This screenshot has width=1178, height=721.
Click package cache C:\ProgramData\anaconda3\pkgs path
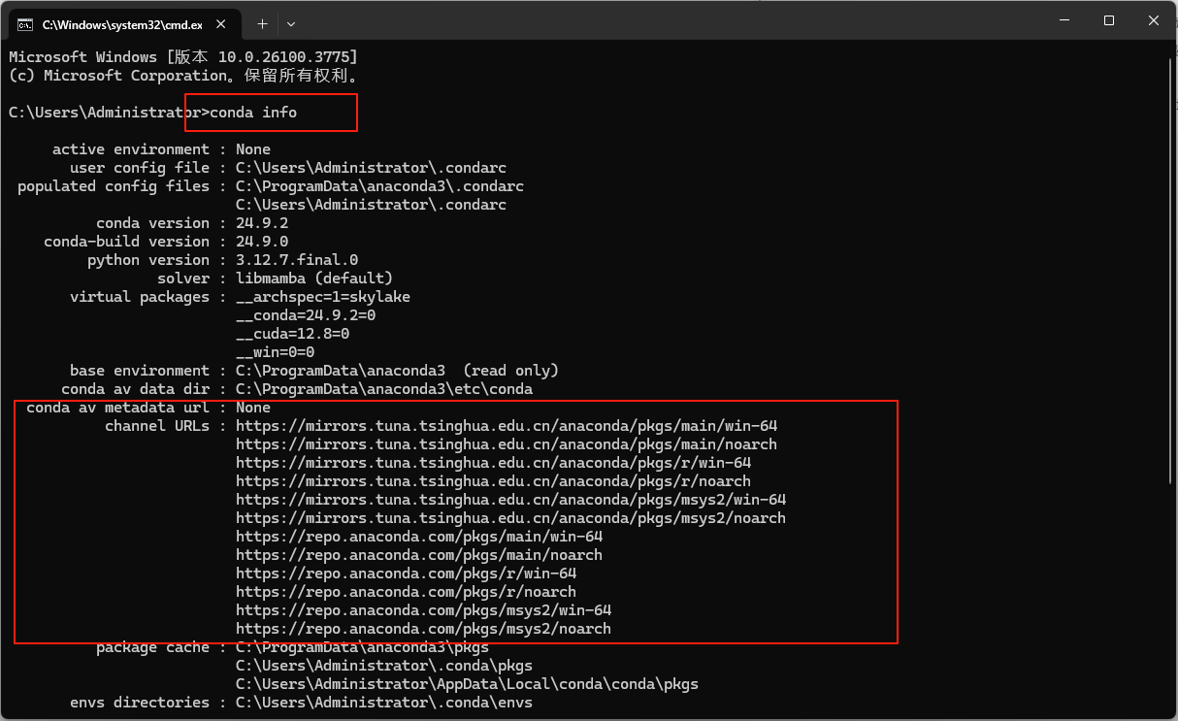click(362, 647)
